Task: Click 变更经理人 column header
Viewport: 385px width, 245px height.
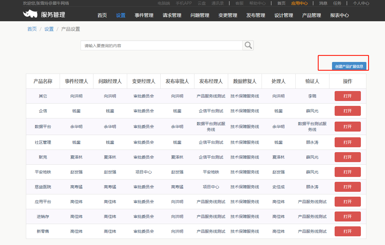Action: tap(144, 81)
